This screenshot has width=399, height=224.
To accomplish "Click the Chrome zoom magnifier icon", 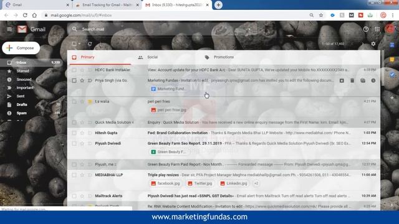I will pyautogui.click(x=312, y=15).
